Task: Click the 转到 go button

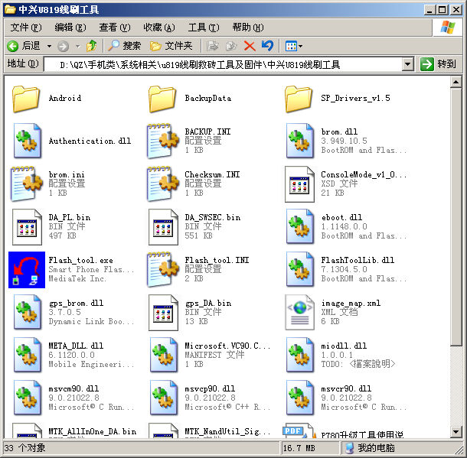Action: coord(439,64)
